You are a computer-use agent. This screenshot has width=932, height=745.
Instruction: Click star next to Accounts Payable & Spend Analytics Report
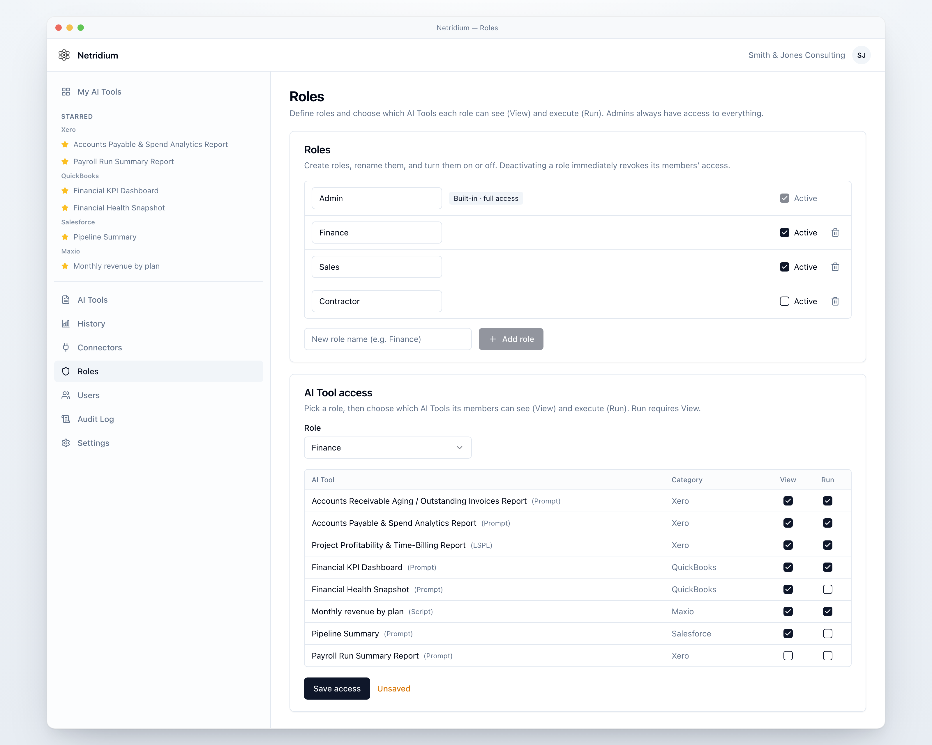coord(65,144)
